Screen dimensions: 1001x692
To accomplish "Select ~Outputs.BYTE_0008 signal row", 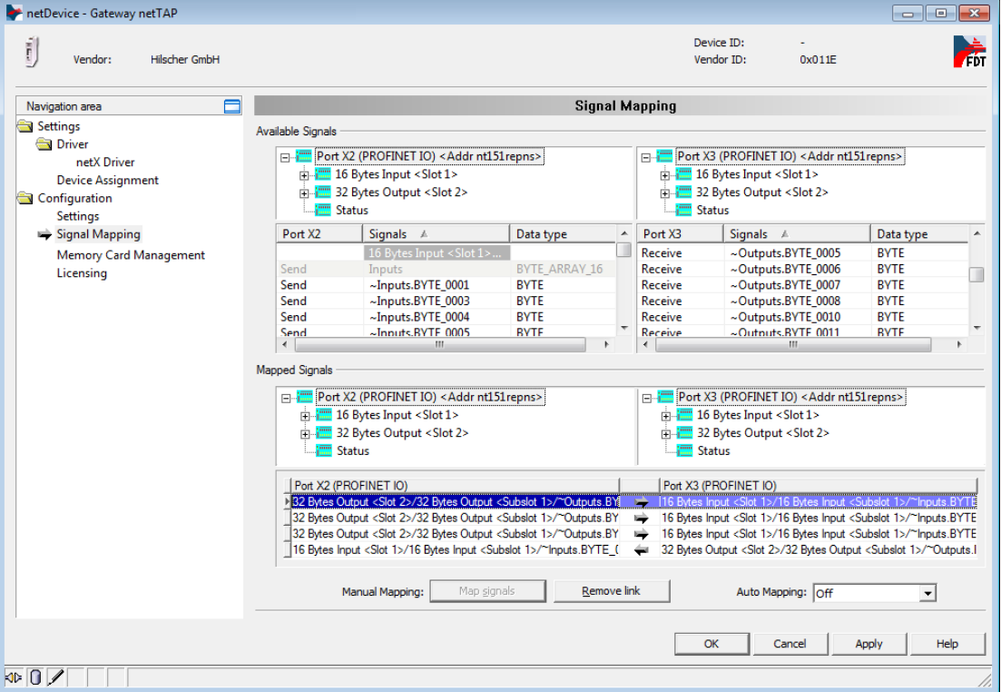I will point(803,301).
